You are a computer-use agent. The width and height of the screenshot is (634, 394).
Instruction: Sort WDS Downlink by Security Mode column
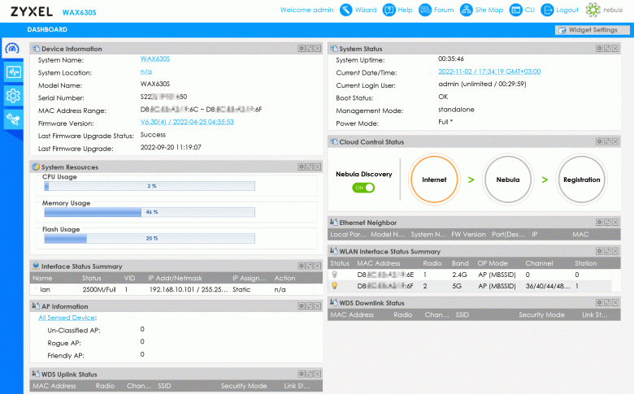point(541,315)
